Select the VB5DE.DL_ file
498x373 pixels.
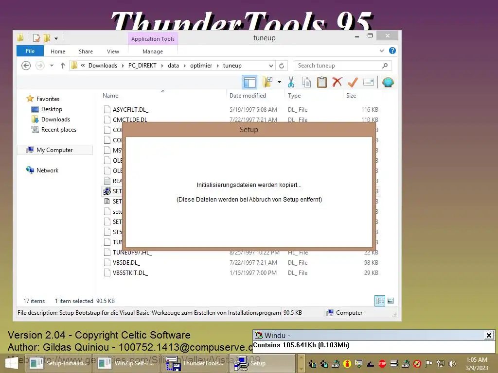tap(126, 263)
